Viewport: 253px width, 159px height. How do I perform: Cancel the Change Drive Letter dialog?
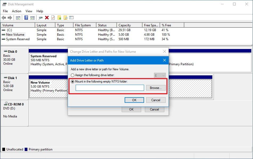[154, 109]
